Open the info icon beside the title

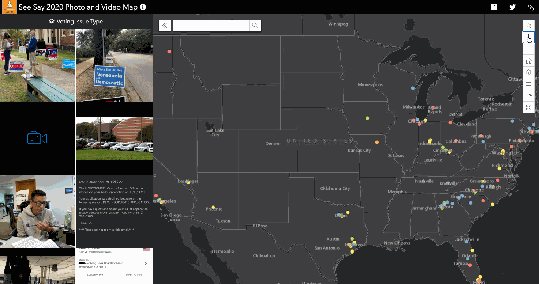click(x=143, y=7)
